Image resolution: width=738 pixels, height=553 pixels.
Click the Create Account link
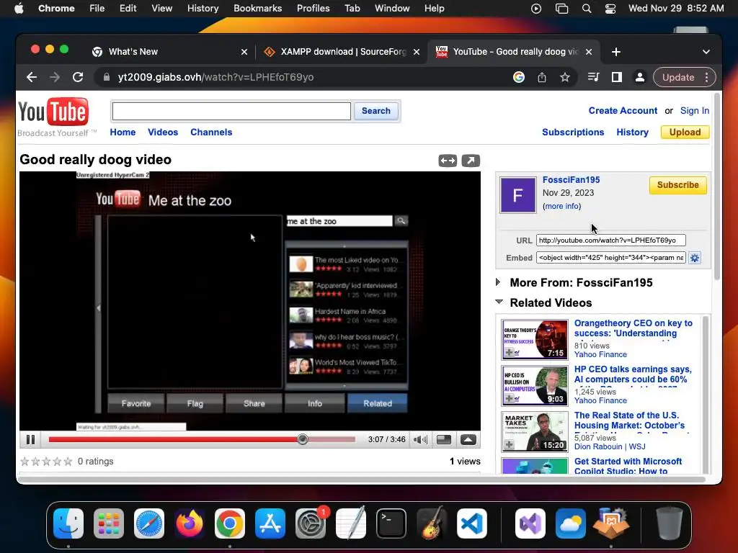(623, 110)
